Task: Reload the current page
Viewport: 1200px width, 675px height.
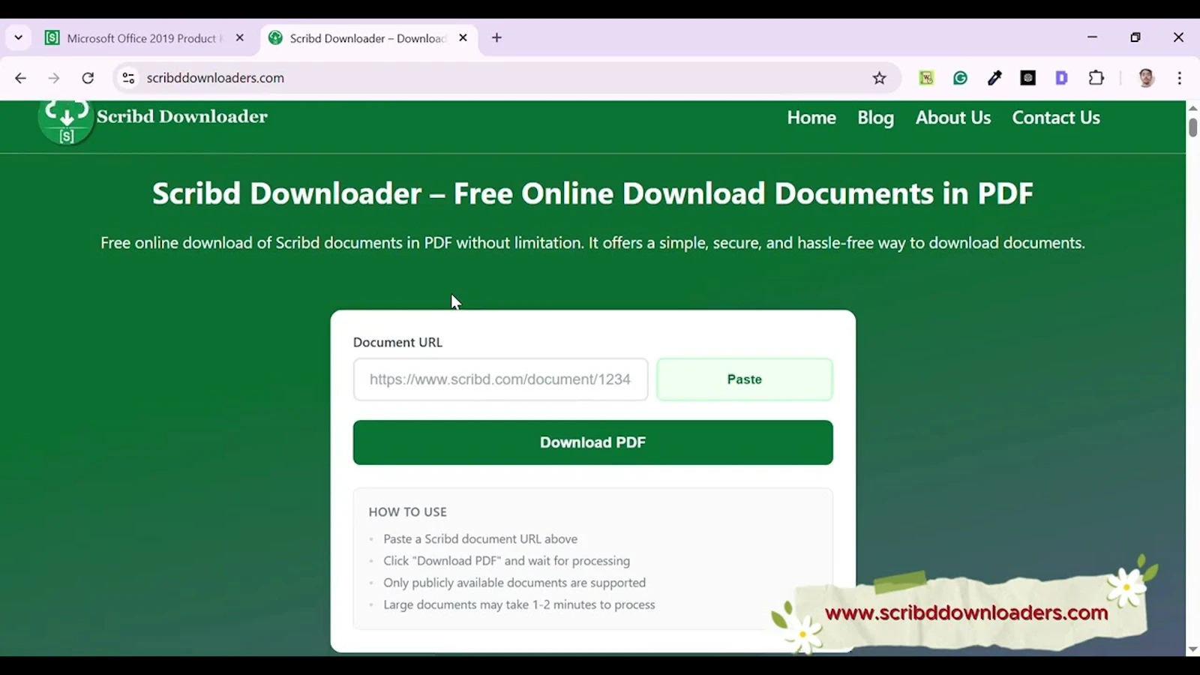Action: [x=88, y=78]
